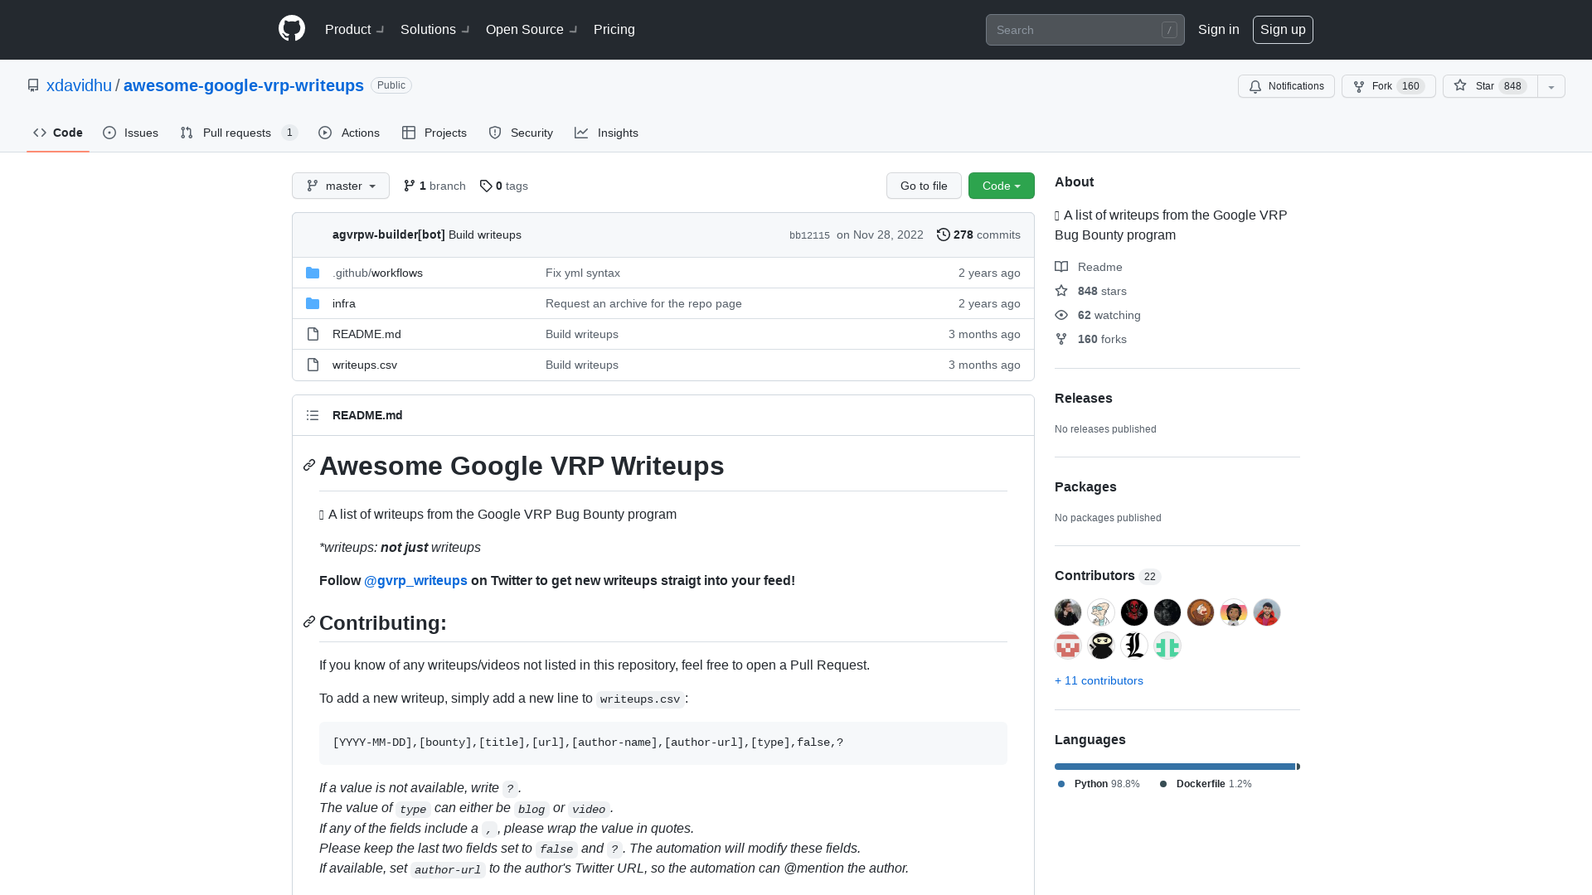The image size is (1592, 895).
Task: Click the Python 98.8% language link
Action: [x=1099, y=784]
